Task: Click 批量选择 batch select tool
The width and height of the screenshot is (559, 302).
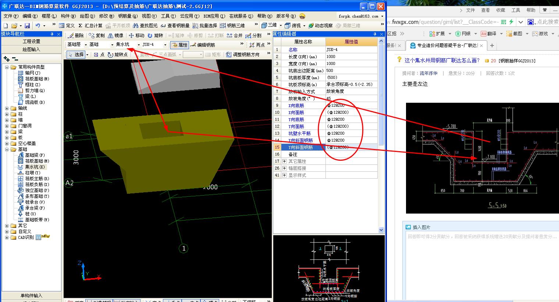Action: tap(205, 26)
